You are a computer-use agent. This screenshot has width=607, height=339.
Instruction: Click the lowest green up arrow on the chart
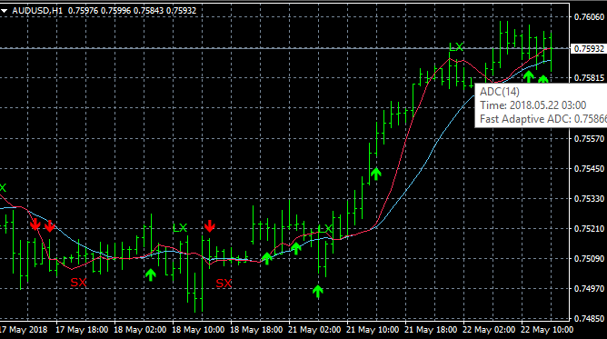point(318,292)
